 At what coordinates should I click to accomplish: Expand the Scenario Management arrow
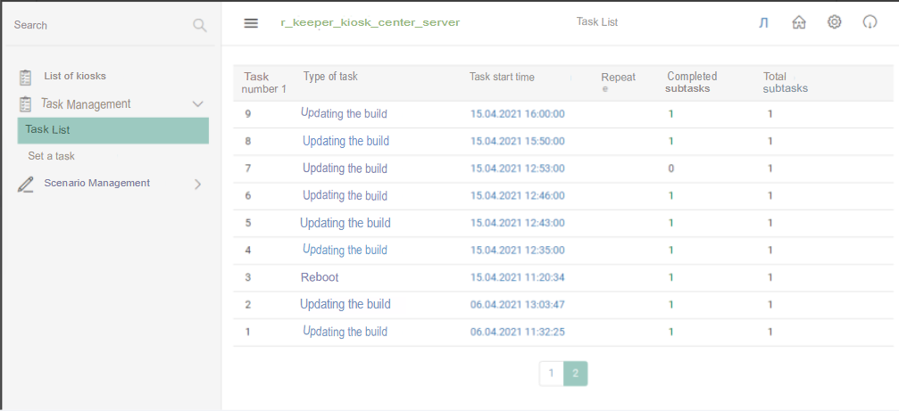[x=198, y=184]
